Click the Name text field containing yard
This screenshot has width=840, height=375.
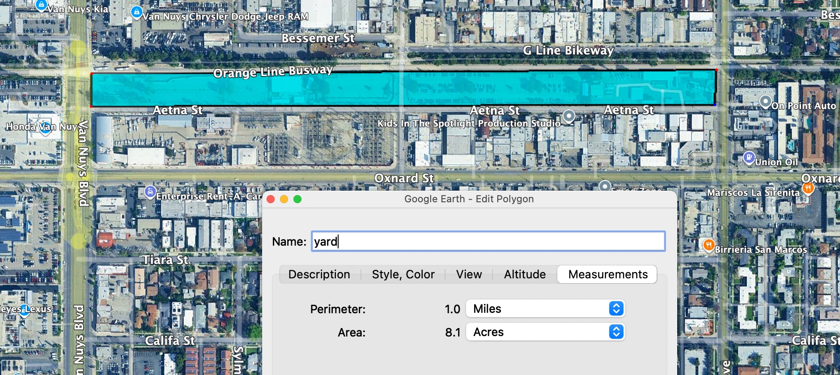pyautogui.click(x=488, y=242)
